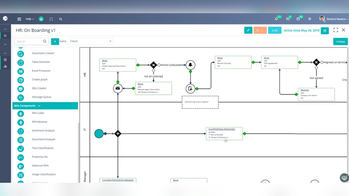Open 5.HUMAN RESOURCES MANAGE link

tap(118, 180)
